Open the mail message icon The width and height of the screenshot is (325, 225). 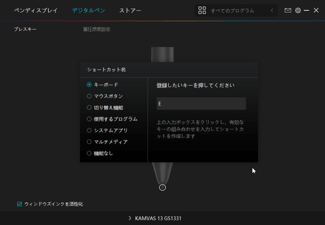coord(288,10)
